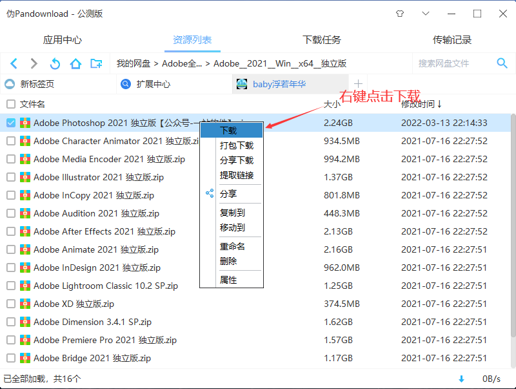This screenshot has width=516, height=389.
Task: Check the Adobe InCopy 2021 checkbox
Action: coord(11,195)
